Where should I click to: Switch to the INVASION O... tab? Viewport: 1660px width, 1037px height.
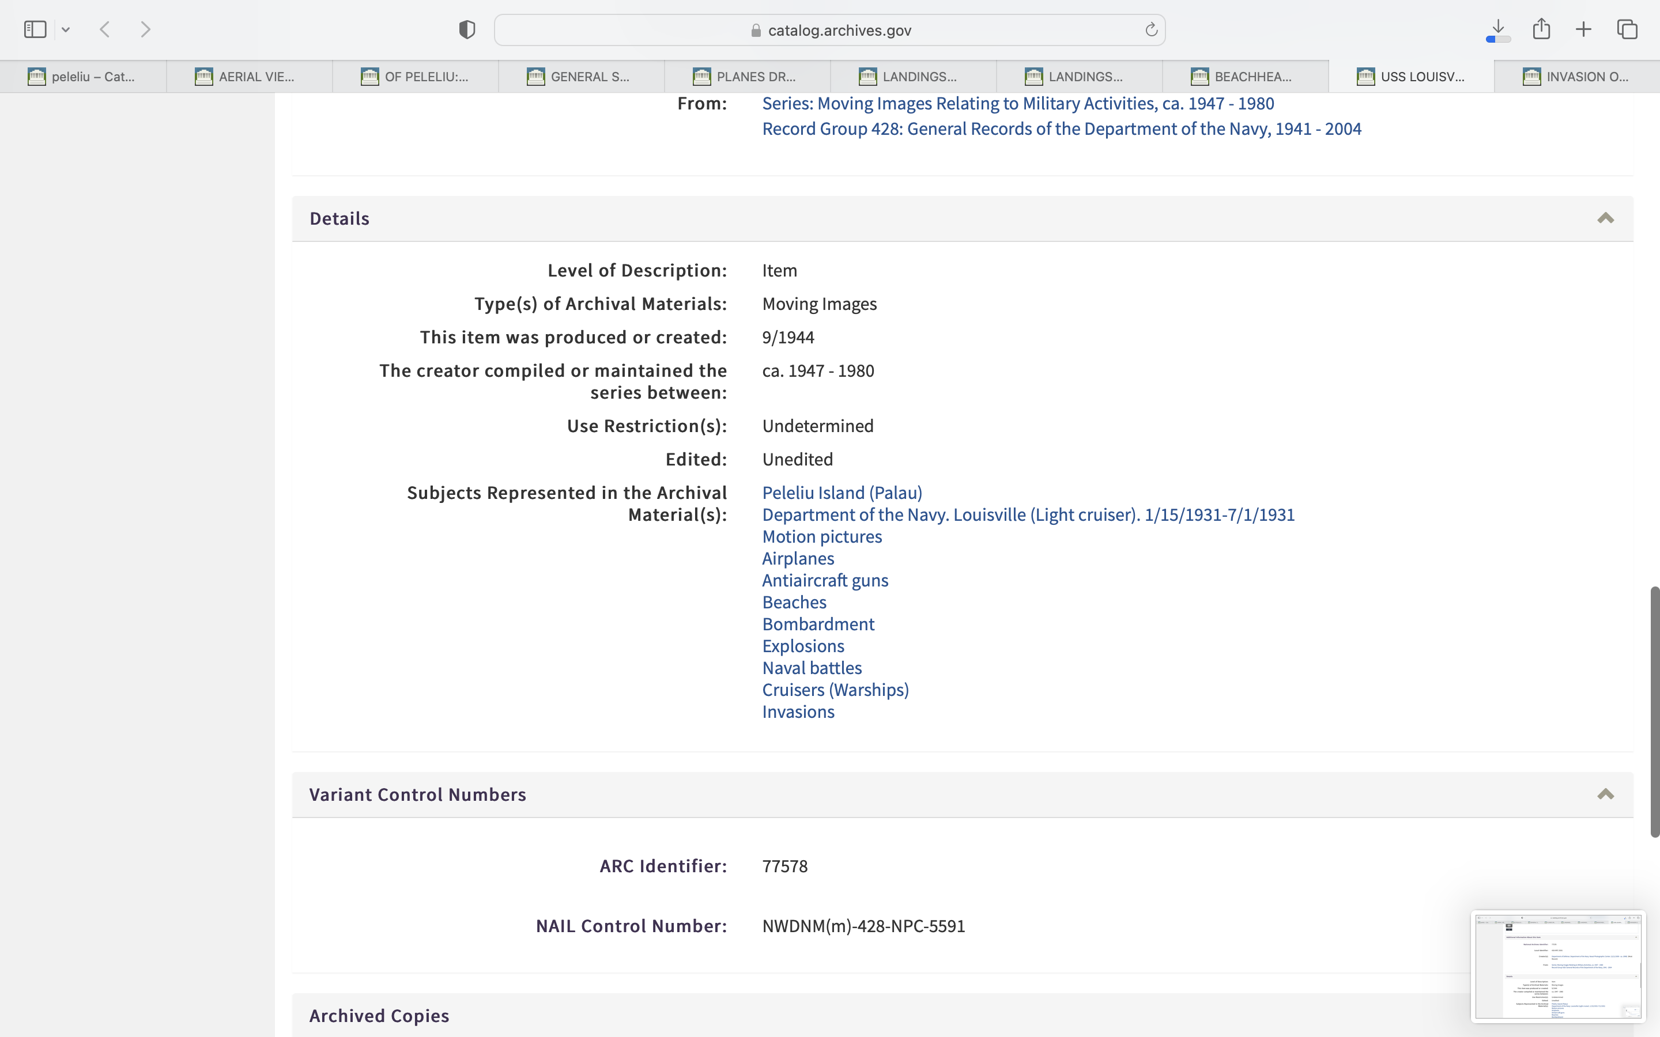pyautogui.click(x=1577, y=77)
